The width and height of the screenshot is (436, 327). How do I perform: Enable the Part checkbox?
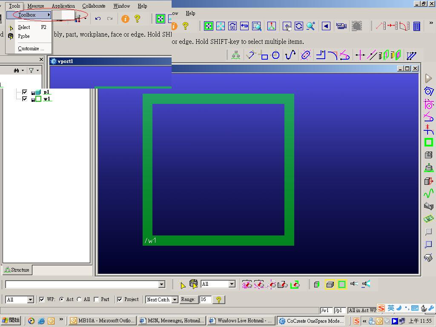click(96, 299)
